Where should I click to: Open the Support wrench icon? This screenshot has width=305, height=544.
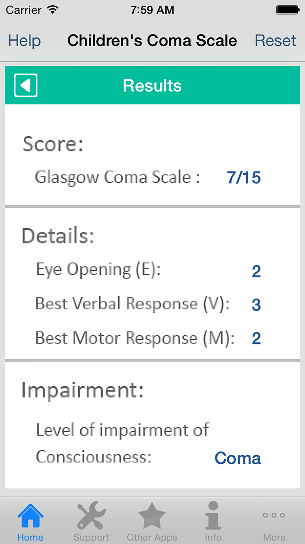coord(91,515)
